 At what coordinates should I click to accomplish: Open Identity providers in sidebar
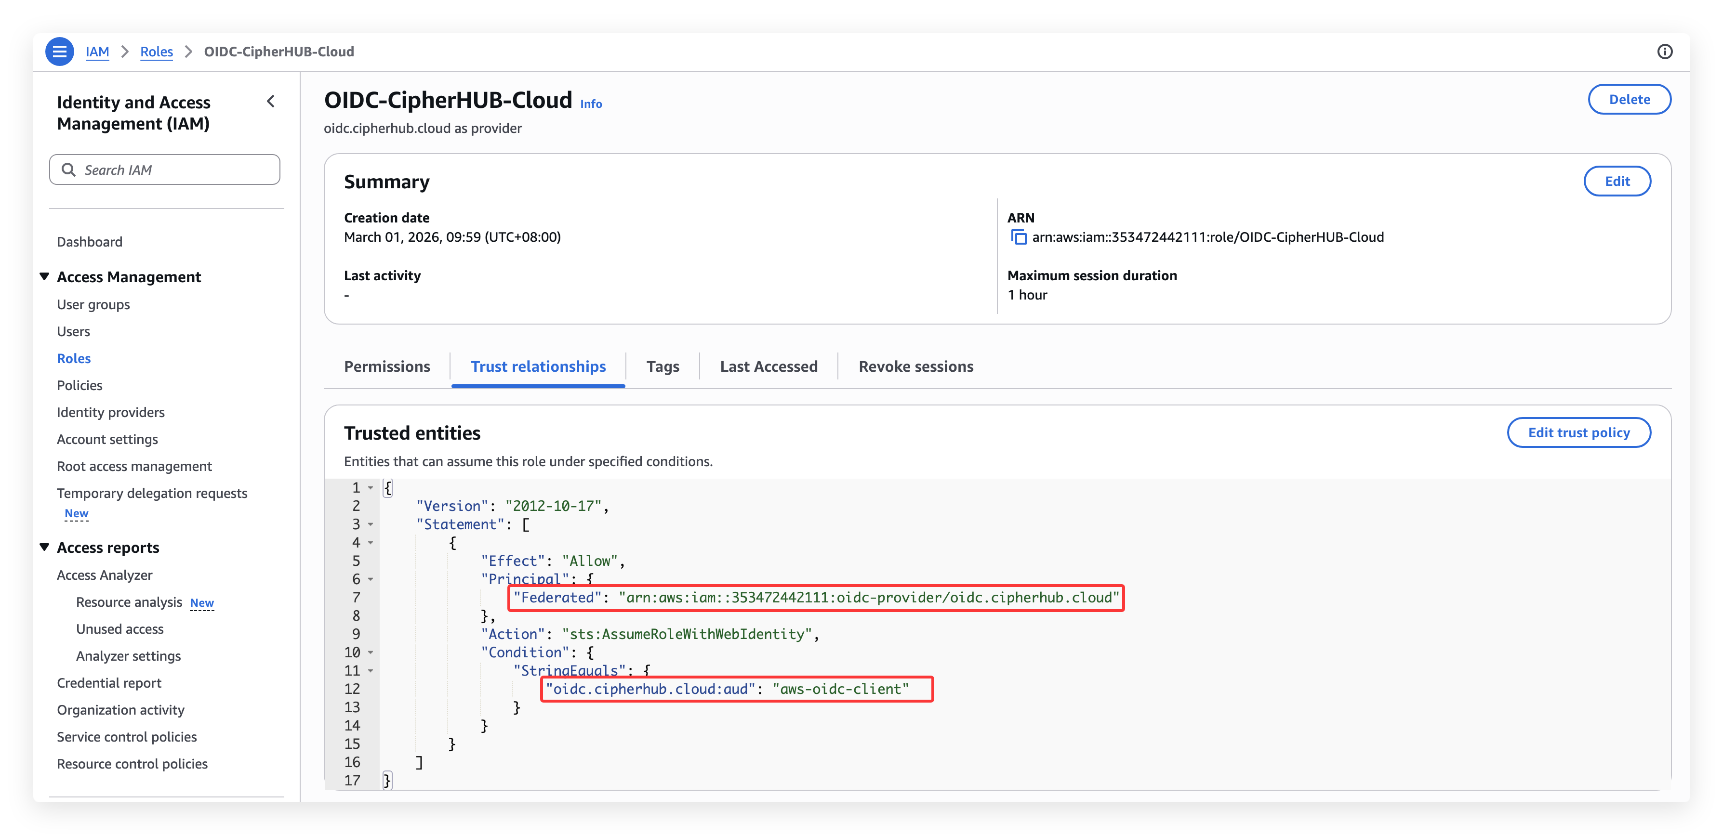coord(110,413)
